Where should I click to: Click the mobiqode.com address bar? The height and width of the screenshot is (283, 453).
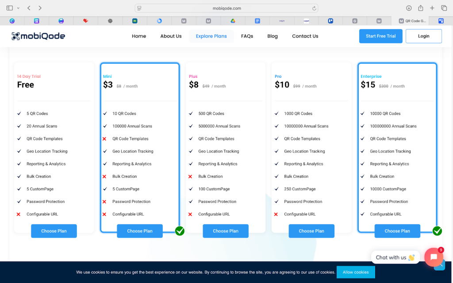226,8
